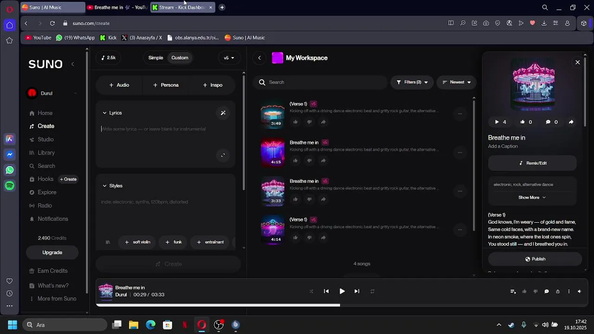Dislike the 4:15 Breathe me in song
The width and height of the screenshot is (594, 334).
click(x=309, y=161)
